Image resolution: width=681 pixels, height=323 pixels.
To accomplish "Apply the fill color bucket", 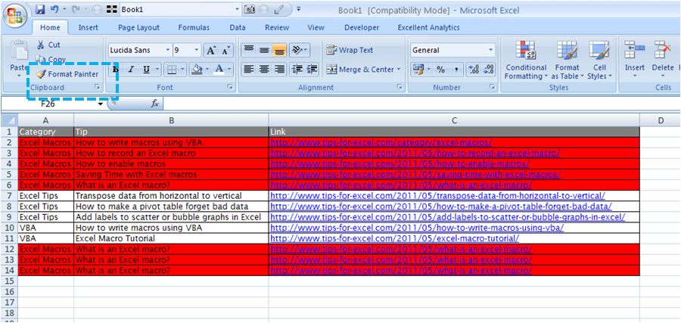I will (197, 69).
